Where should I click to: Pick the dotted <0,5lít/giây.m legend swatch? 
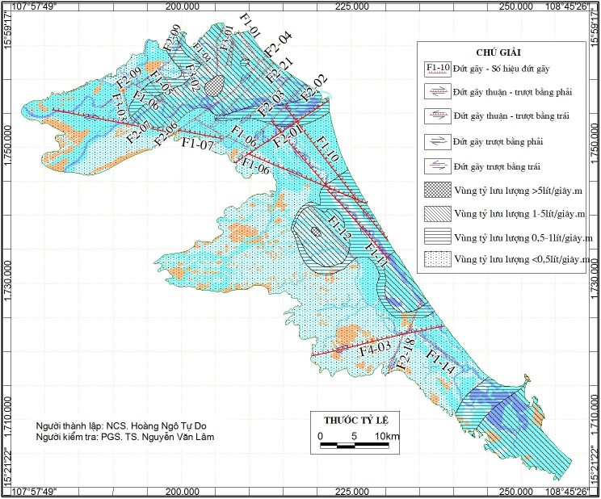pyautogui.click(x=437, y=261)
